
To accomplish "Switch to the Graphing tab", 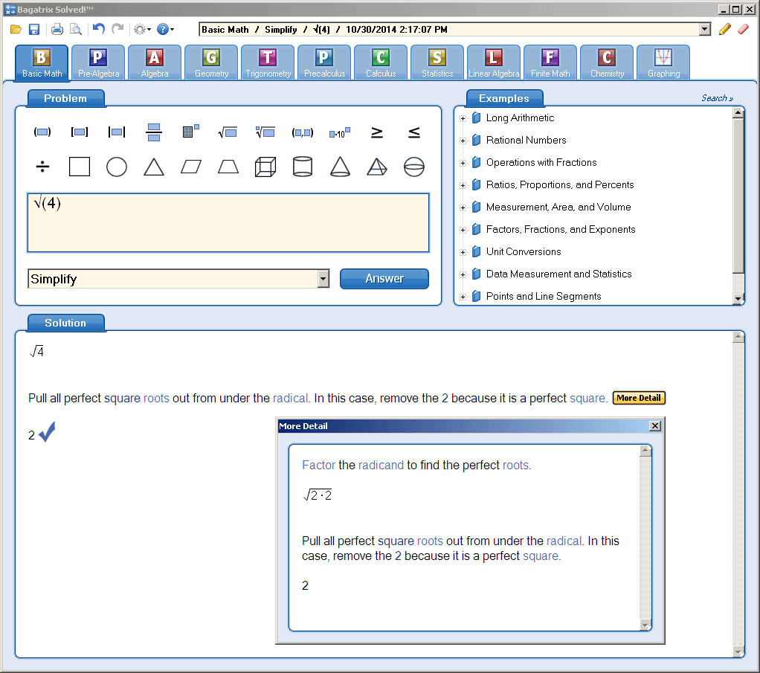I will coord(663,62).
